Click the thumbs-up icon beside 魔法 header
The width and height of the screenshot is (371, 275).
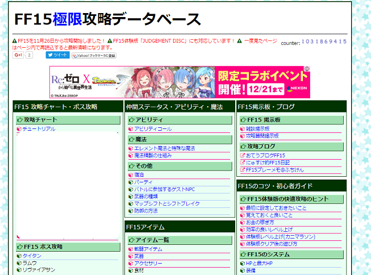tap(132, 139)
